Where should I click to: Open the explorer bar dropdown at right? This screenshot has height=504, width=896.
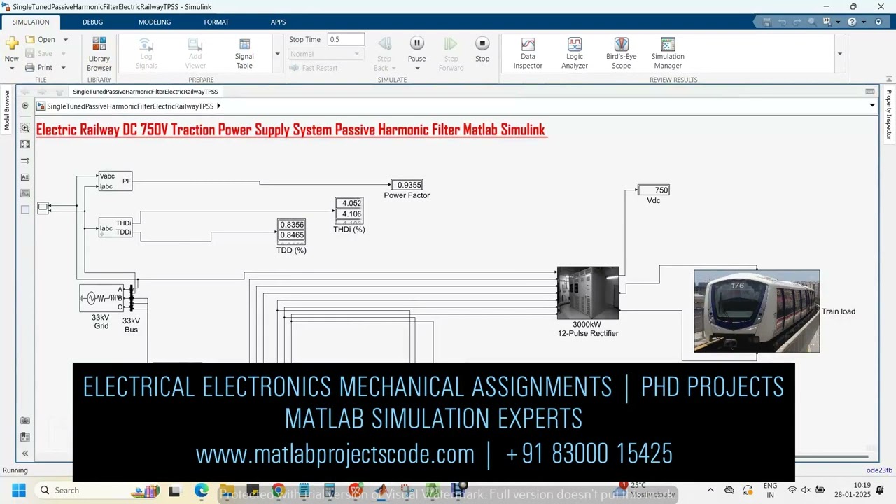pyautogui.click(x=872, y=106)
